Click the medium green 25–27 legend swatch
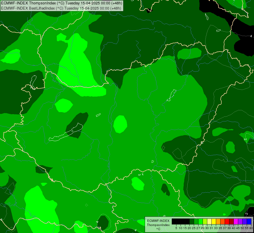Screen dimensions: 254x233 pos(196,221)
